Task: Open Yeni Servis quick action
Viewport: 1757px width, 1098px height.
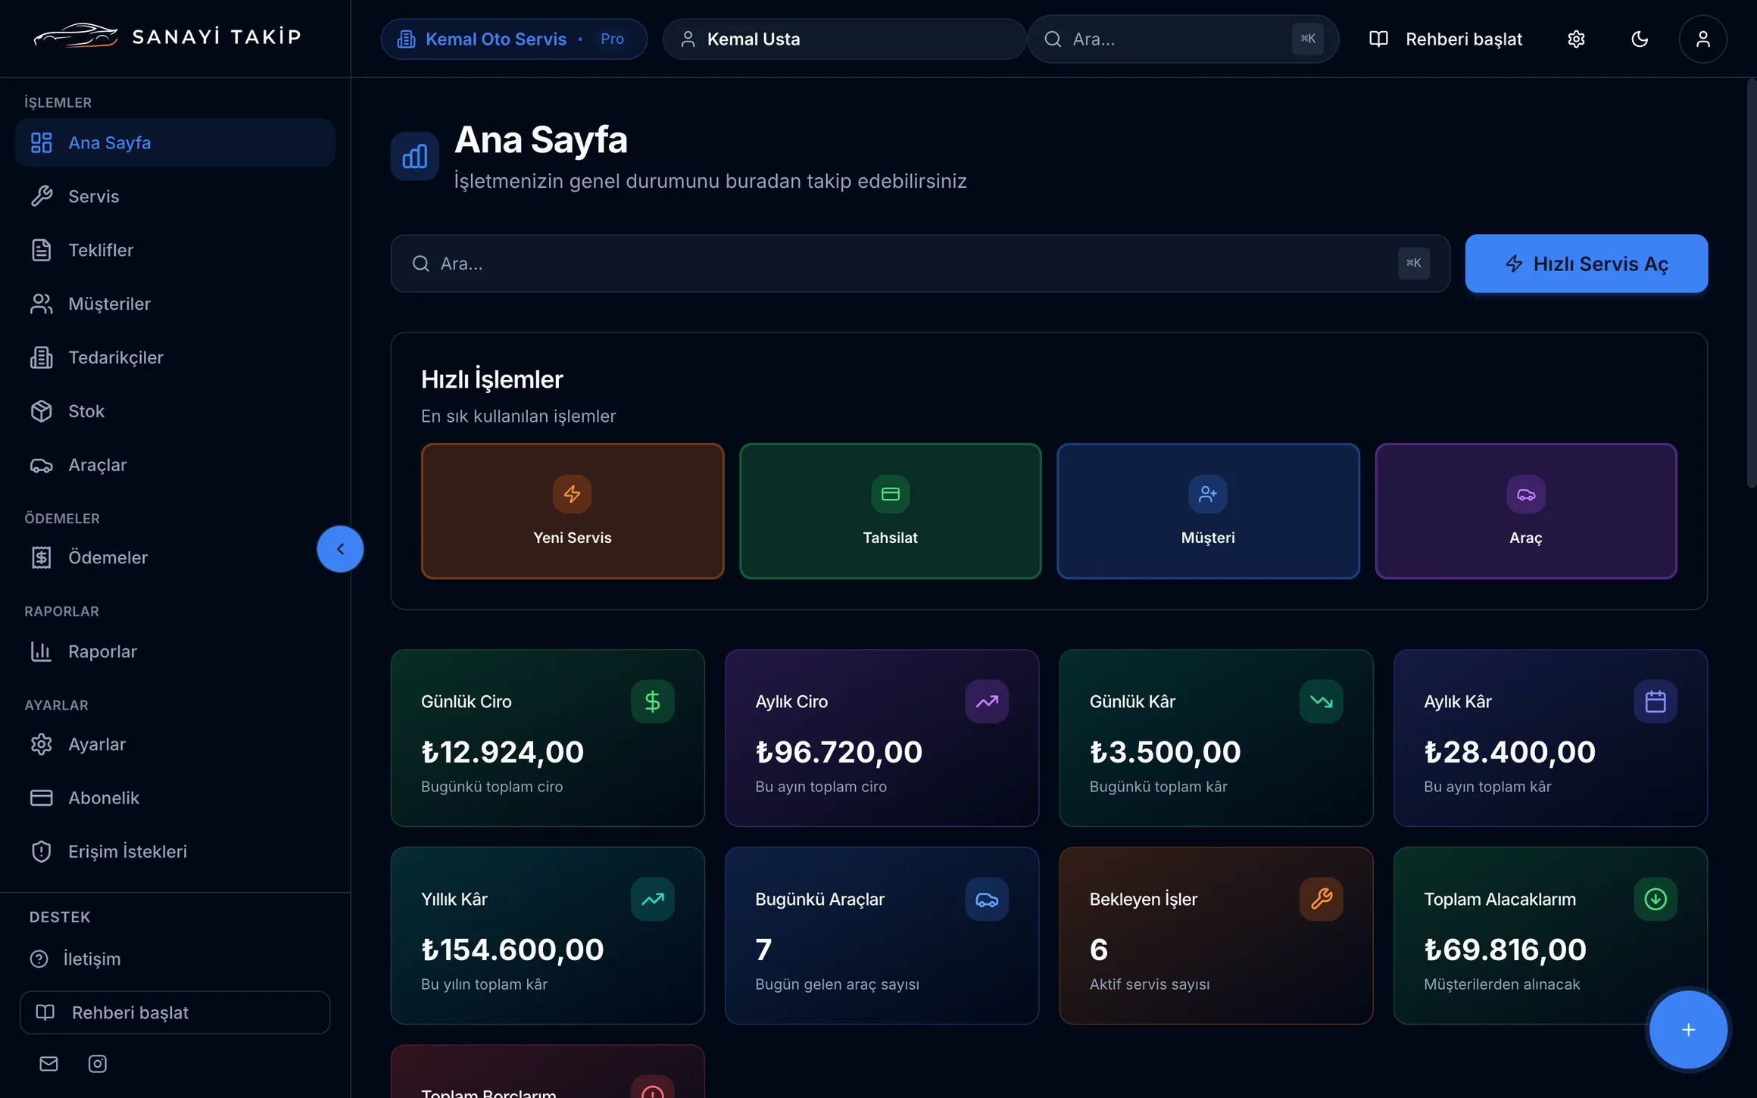Action: 572,510
